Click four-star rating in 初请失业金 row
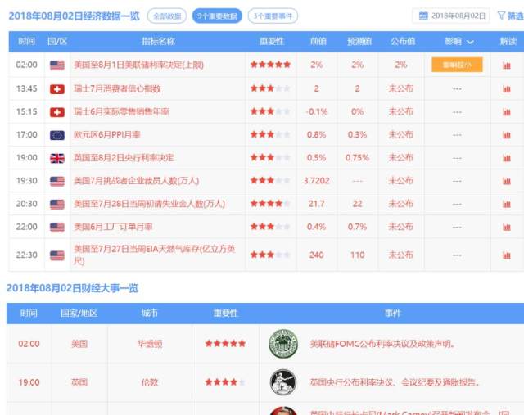Screen dimensions: 524x415 pos(271,204)
